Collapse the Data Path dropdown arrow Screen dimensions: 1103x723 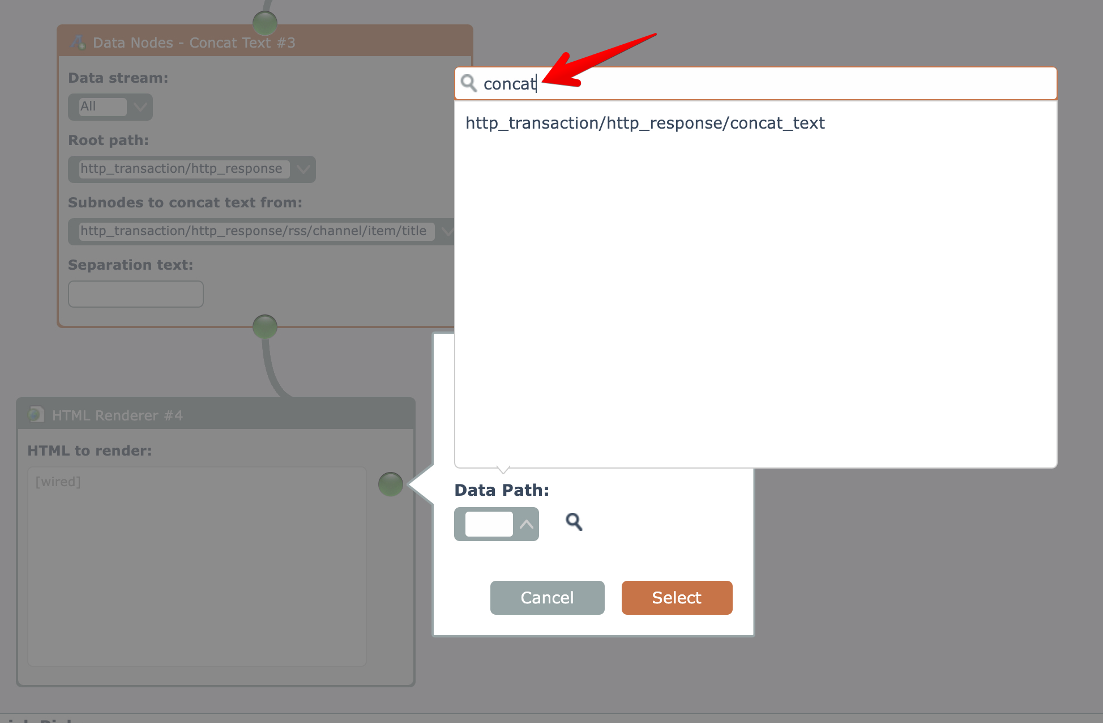click(527, 524)
